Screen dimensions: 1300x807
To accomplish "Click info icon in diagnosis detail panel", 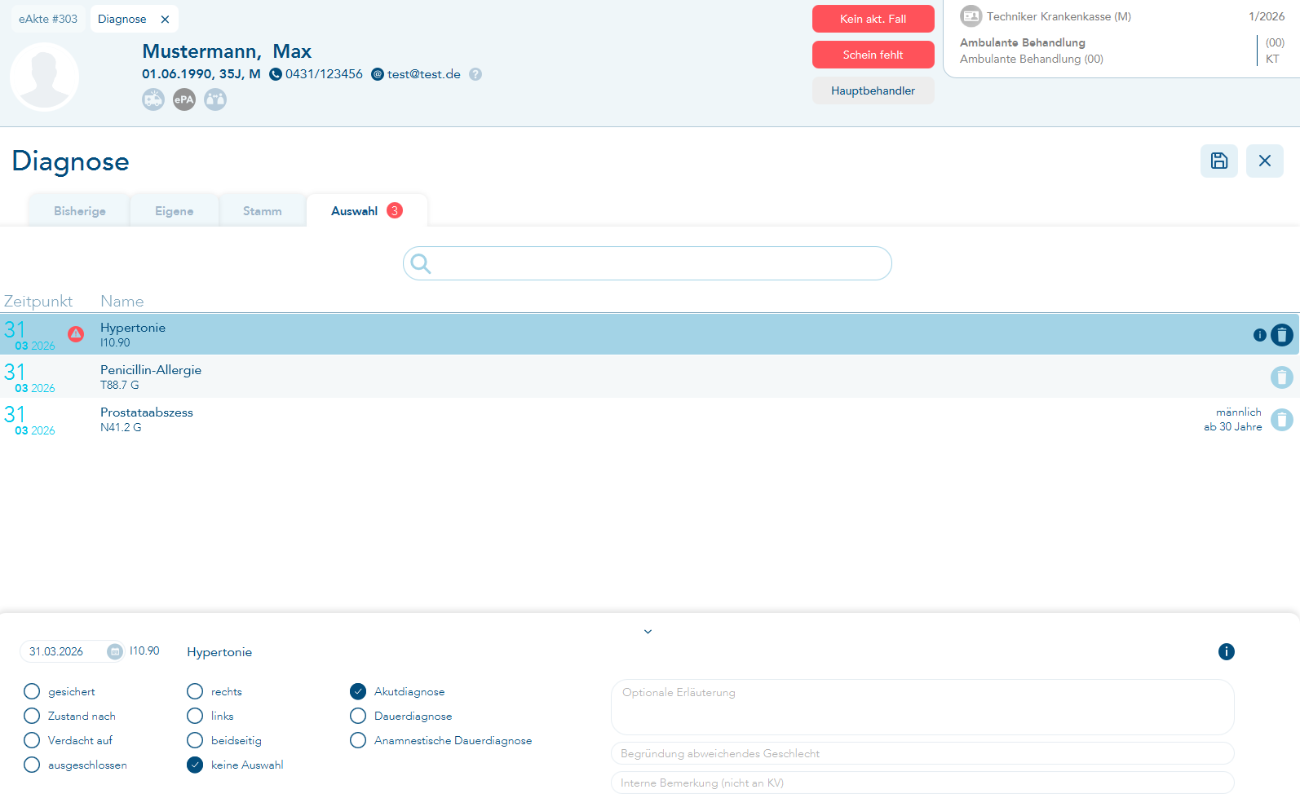I will coord(1226,651).
